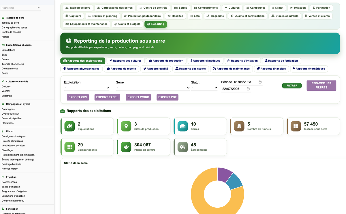Screen dimensions: 346x214
Task: Open Rapports phytosanitaires report tab
Action: tap(81, 69)
